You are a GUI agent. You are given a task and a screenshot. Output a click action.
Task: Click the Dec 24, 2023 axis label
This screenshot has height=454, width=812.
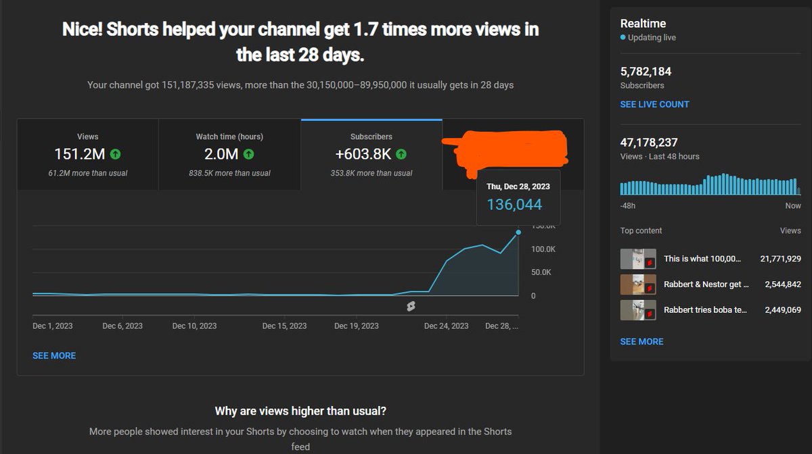pos(446,326)
